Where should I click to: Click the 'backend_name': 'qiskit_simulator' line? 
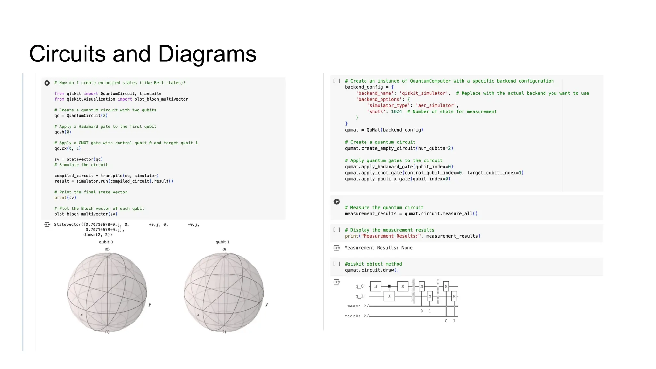tap(472, 93)
